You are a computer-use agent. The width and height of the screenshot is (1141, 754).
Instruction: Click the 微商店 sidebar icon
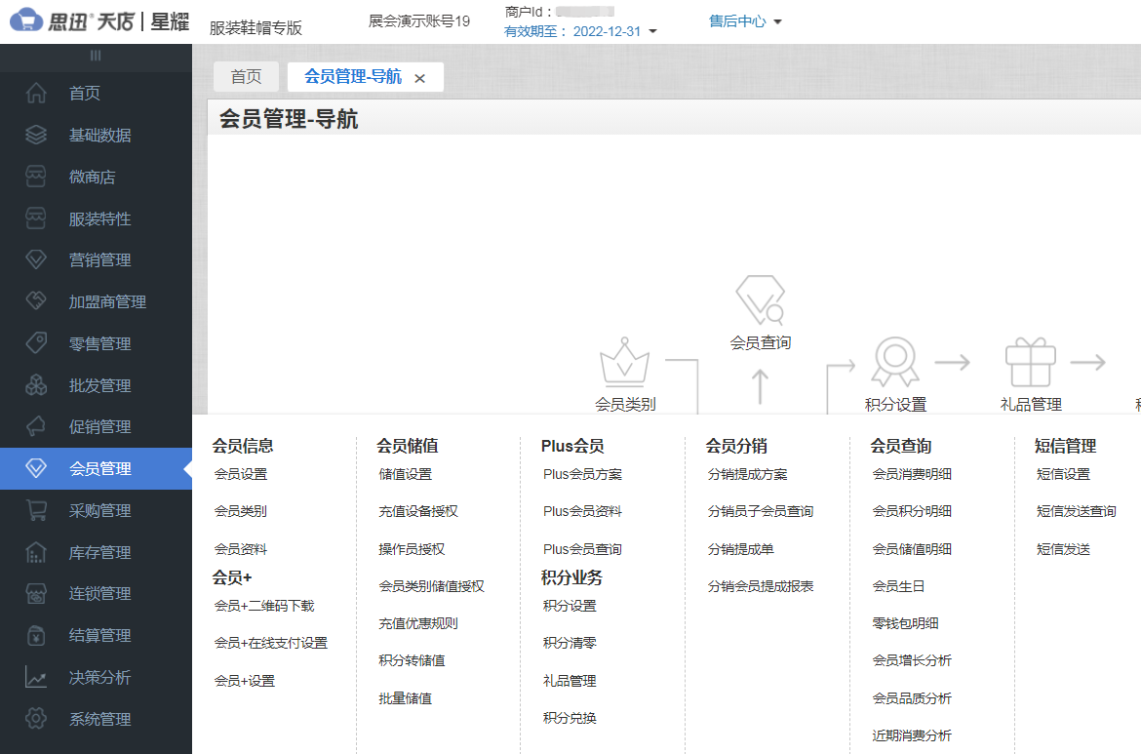pos(35,177)
